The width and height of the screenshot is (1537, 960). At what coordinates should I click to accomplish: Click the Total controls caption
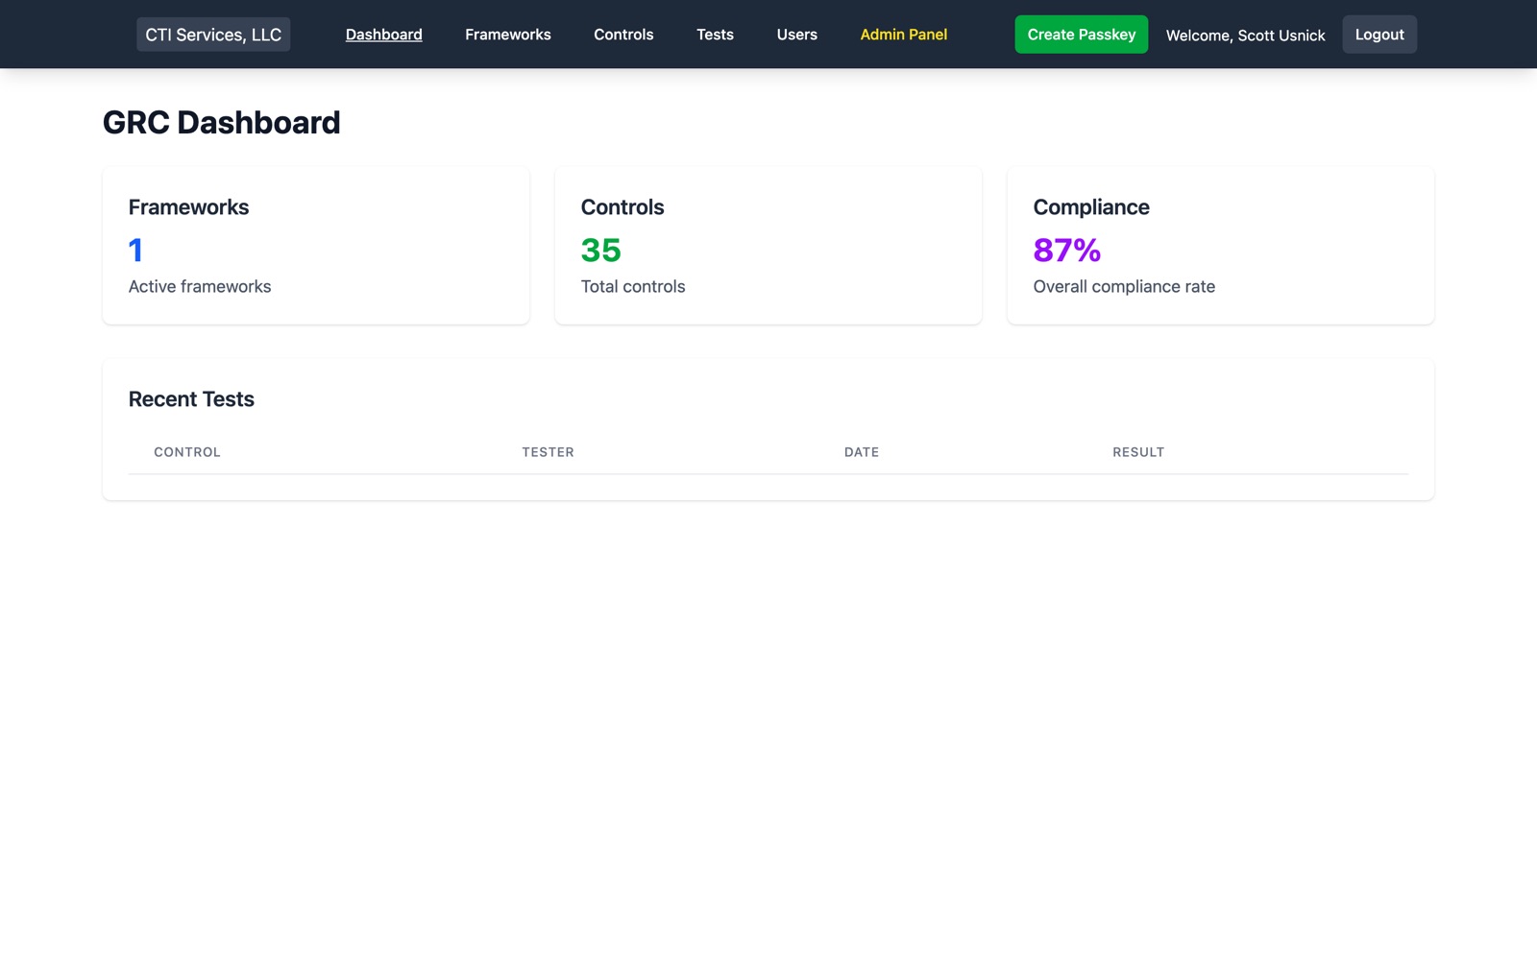[x=633, y=286]
